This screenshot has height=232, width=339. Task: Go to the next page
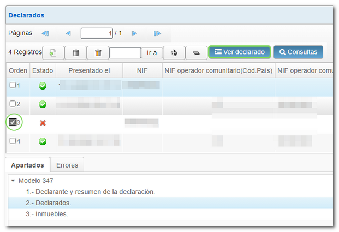(x=134, y=33)
